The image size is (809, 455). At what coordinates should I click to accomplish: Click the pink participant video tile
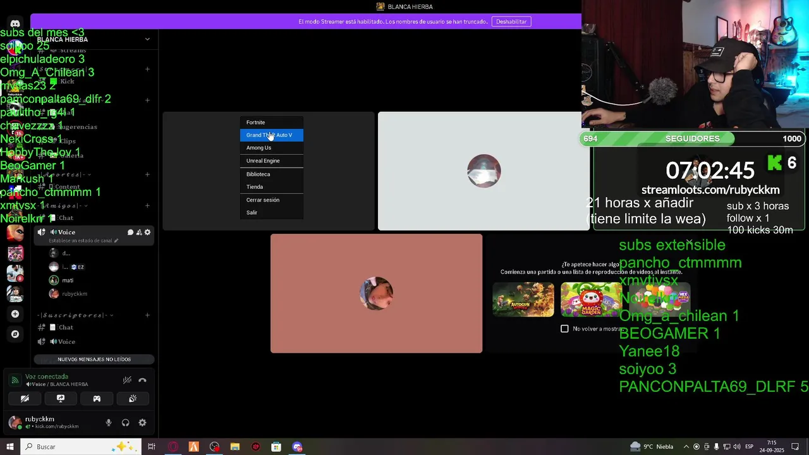click(x=376, y=293)
